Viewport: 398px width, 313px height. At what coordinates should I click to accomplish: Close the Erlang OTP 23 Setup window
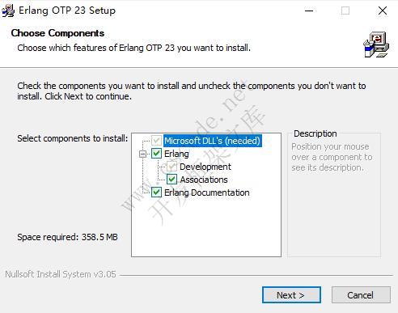tap(383, 11)
